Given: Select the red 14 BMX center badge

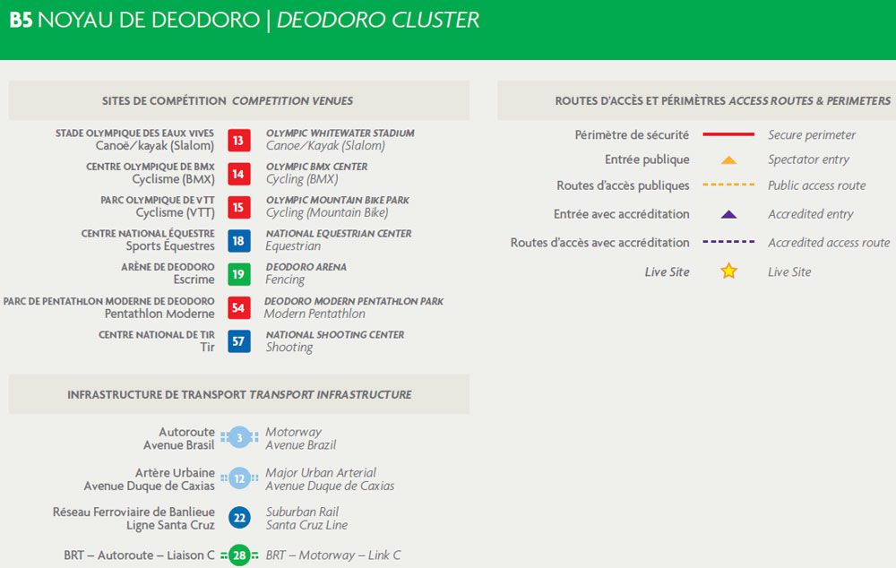Looking at the screenshot, I should click(238, 174).
